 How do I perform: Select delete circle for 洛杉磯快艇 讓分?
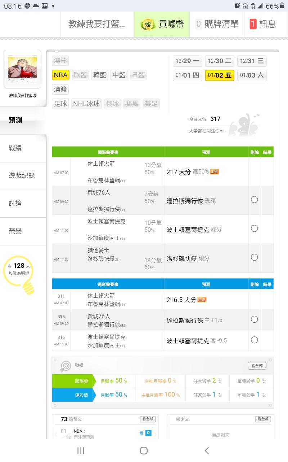point(254,257)
